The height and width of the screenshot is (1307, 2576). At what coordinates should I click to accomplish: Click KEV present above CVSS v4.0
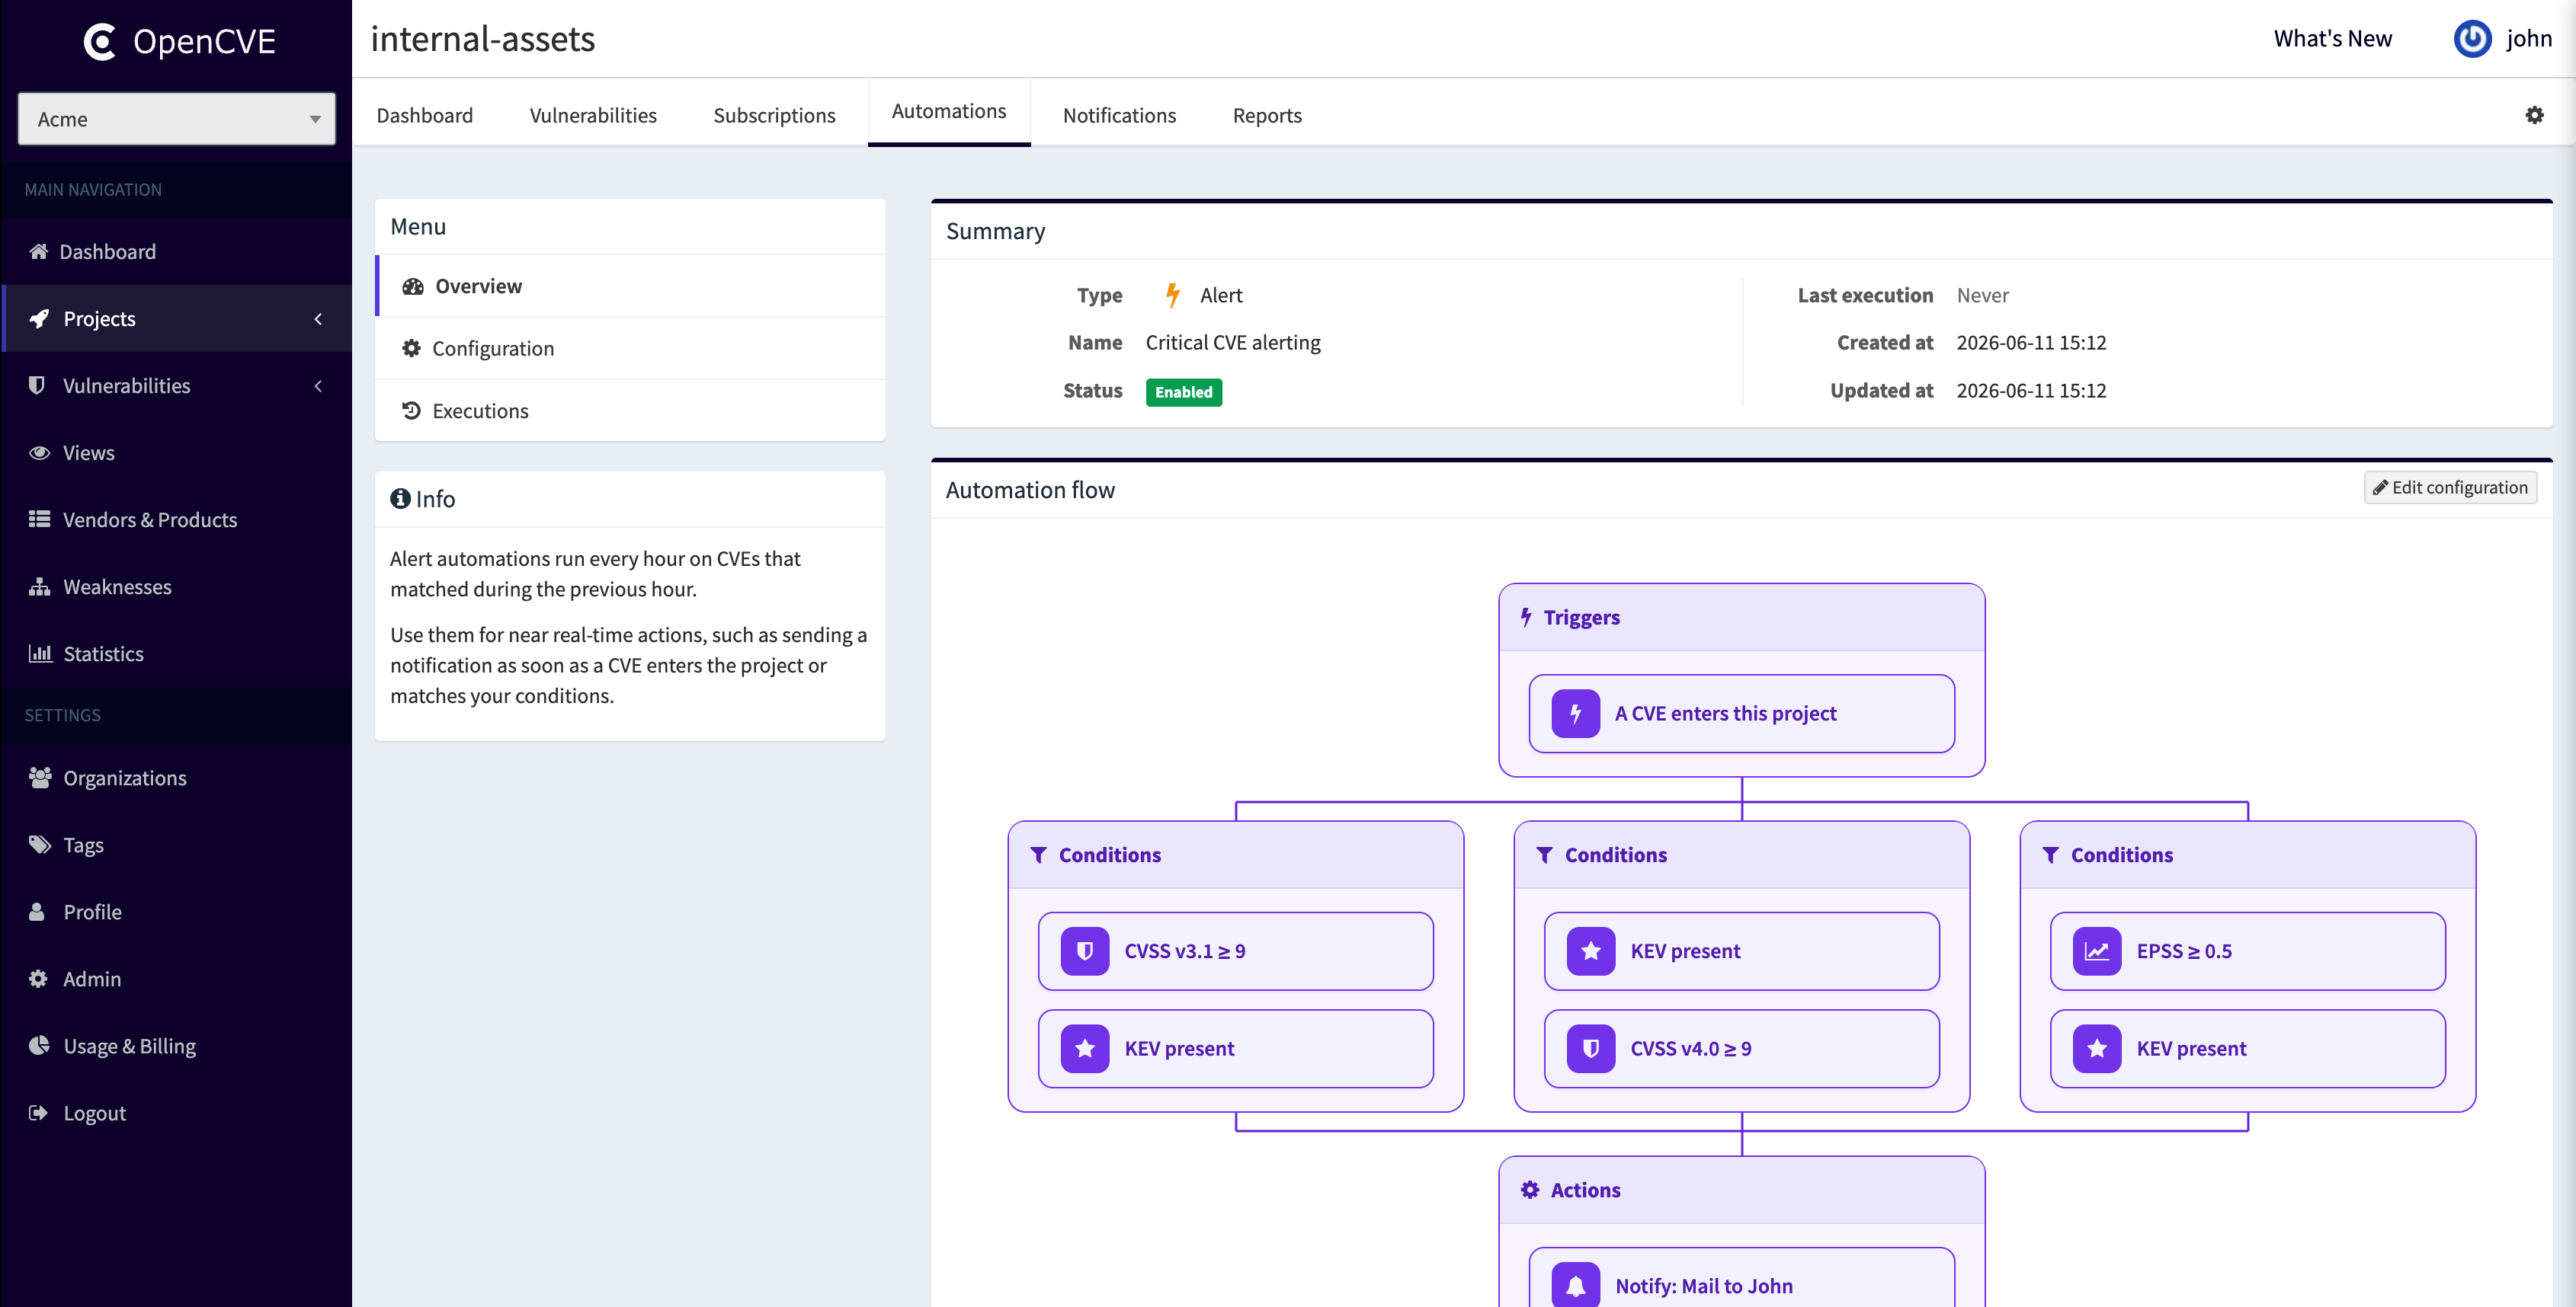[x=1741, y=951]
